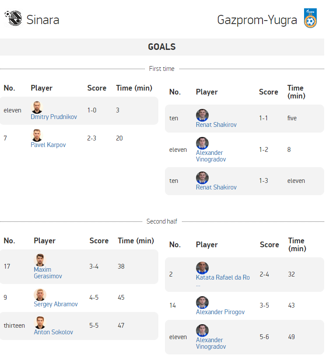Open Renat Shakirov link for 1-1 goal
Image resolution: width=329 pixels, height=361 pixels.
tap(216, 125)
